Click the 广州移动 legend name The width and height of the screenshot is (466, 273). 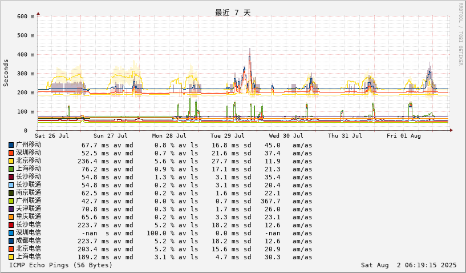[x=29, y=144]
